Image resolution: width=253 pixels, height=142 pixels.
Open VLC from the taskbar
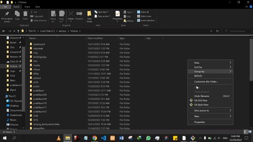point(59,138)
